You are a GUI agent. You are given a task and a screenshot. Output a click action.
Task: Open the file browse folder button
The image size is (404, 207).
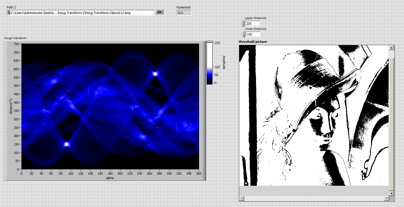coord(159,12)
